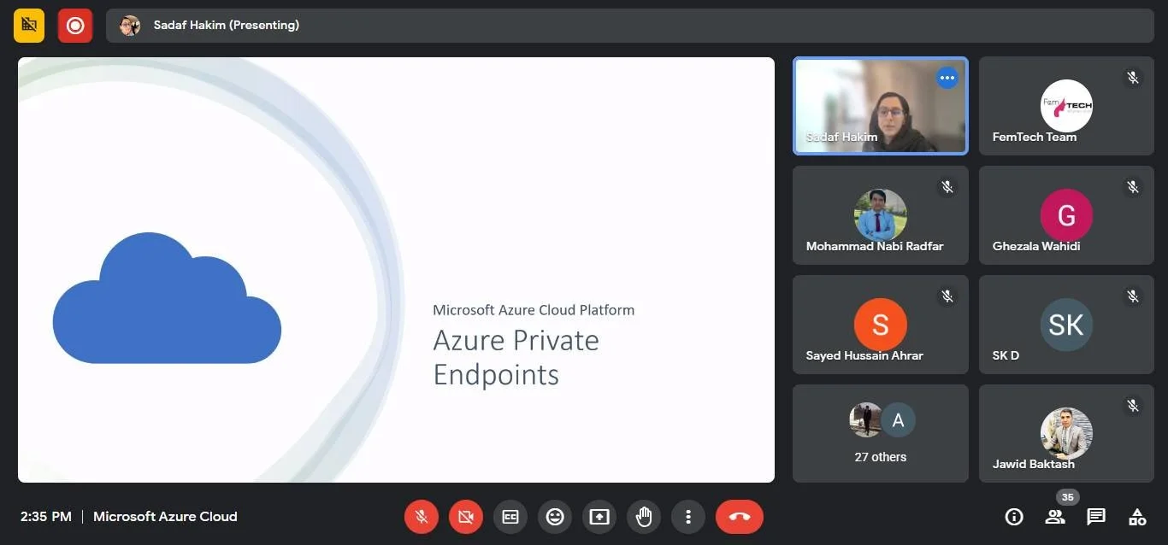This screenshot has height=545, width=1168.
Task: Click the SK D name label
Action: click(1006, 355)
